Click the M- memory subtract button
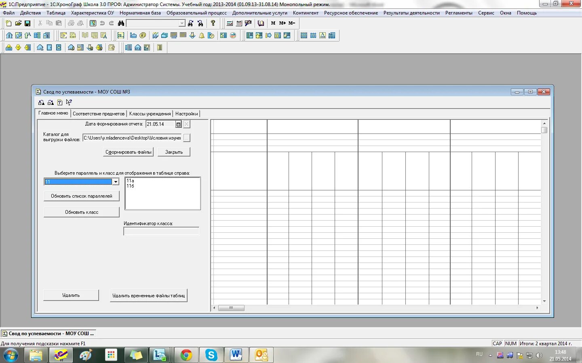Image resolution: width=582 pixels, height=363 pixels. pyautogui.click(x=292, y=23)
